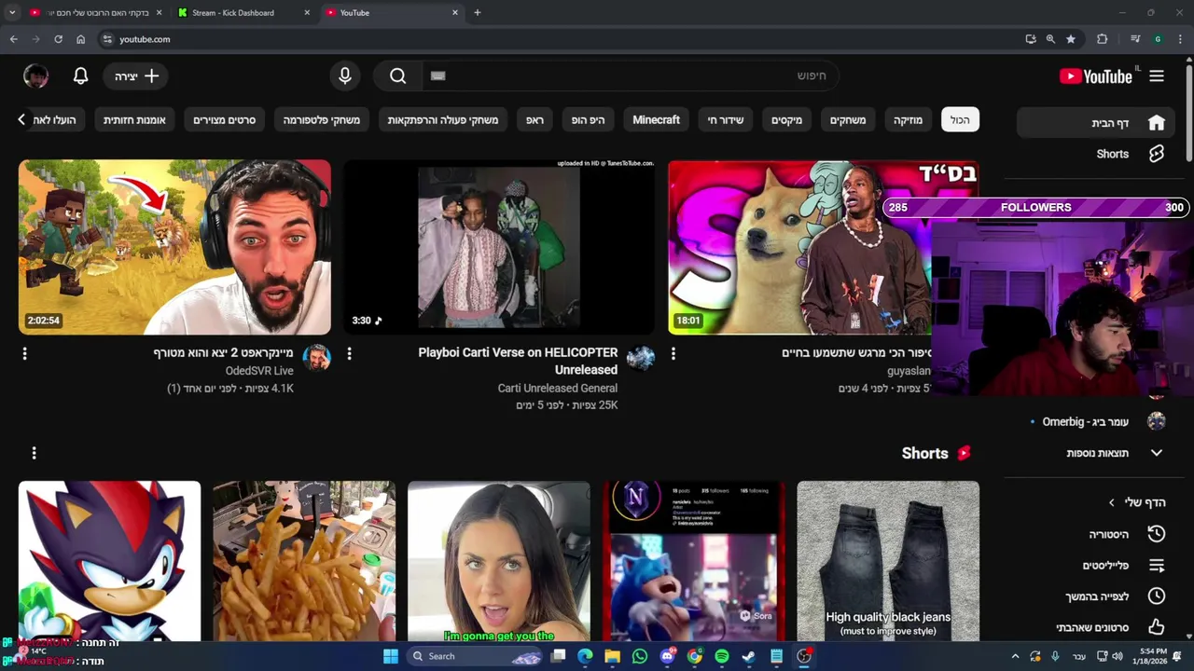Open the on-screen keyboard icon in search box

click(438, 76)
